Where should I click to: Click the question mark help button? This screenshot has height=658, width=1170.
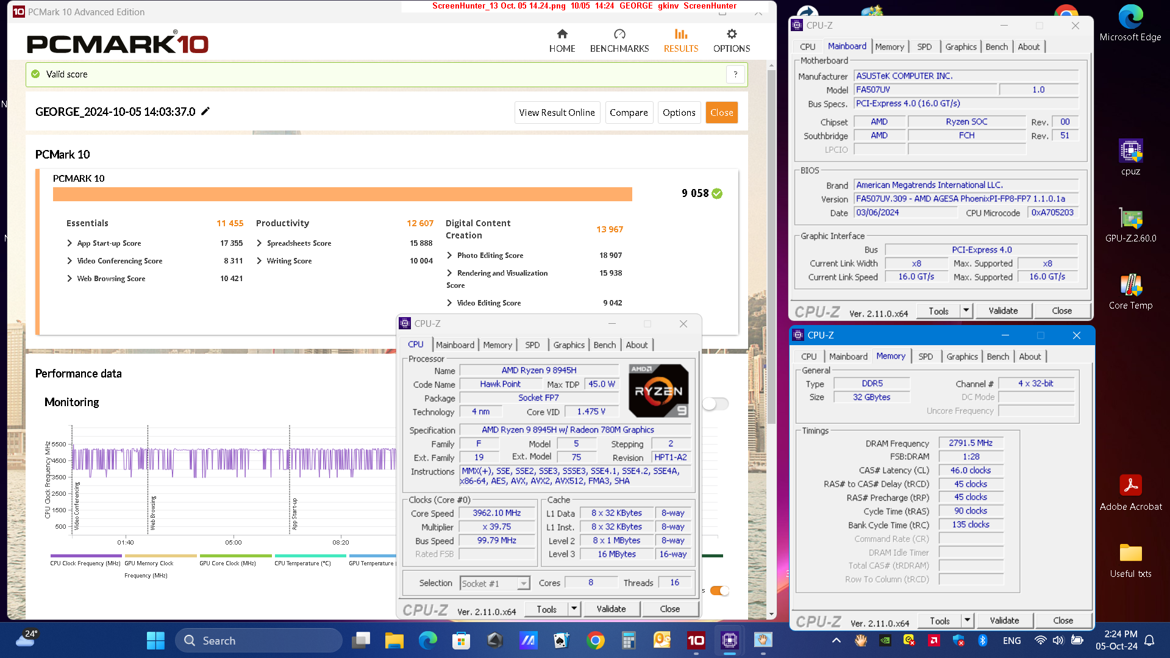[x=735, y=74]
